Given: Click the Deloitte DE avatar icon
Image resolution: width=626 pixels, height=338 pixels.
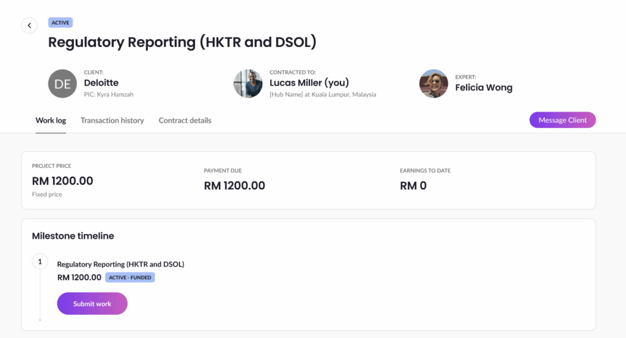Looking at the screenshot, I should tap(62, 84).
